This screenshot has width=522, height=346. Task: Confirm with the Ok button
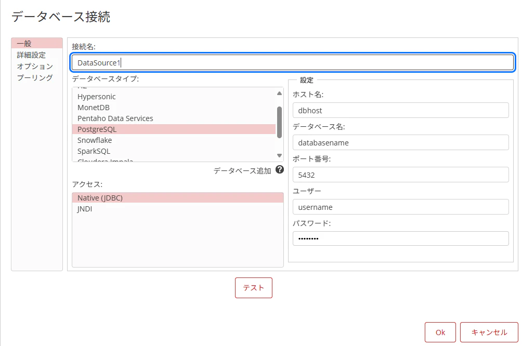click(440, 332)
